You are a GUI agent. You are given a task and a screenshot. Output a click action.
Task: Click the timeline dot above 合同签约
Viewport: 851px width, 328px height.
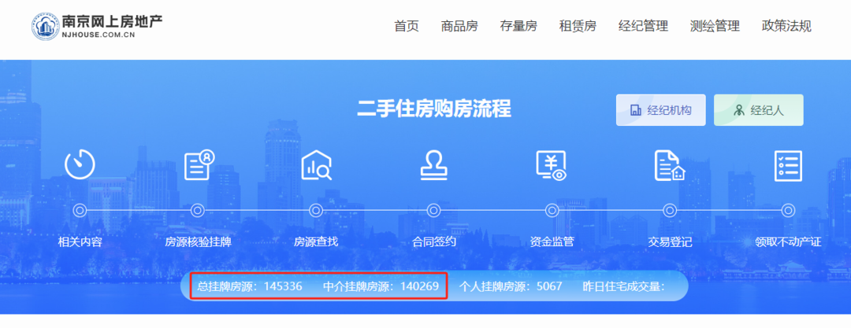click(433, 210)
